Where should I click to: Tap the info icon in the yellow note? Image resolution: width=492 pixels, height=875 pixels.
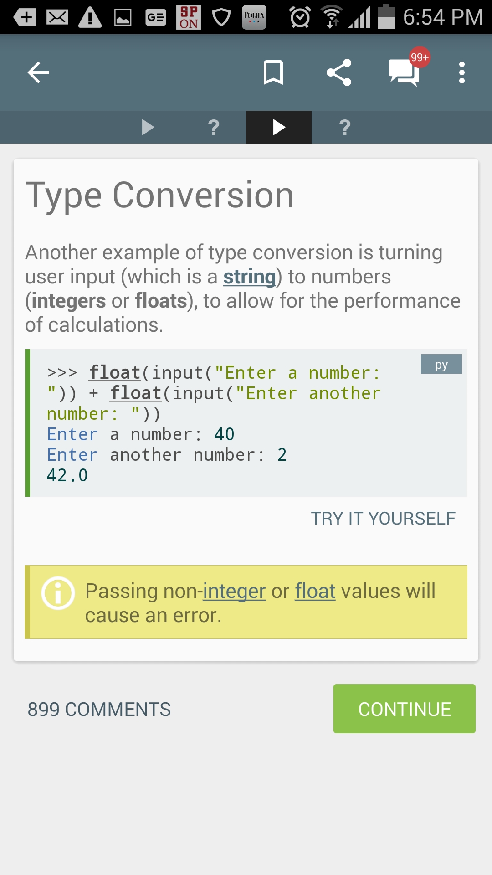[58, 593]
